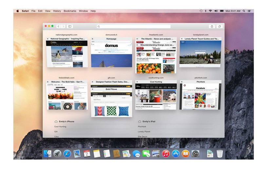Click the Show All Tabs toolbar button
267x172 pixels.
[219, 27]
